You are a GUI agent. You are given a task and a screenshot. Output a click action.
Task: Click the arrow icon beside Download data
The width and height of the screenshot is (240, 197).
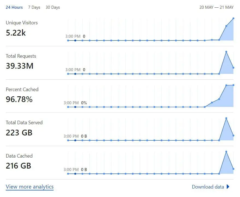tap(228, 187)
